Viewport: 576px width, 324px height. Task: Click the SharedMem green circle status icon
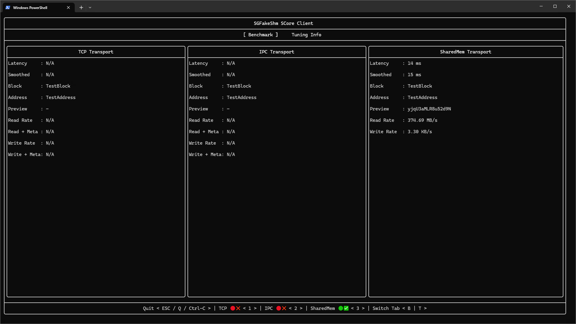[341, 308]
